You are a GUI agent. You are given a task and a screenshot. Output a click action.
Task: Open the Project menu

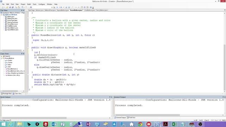click(x=23, y=4)
